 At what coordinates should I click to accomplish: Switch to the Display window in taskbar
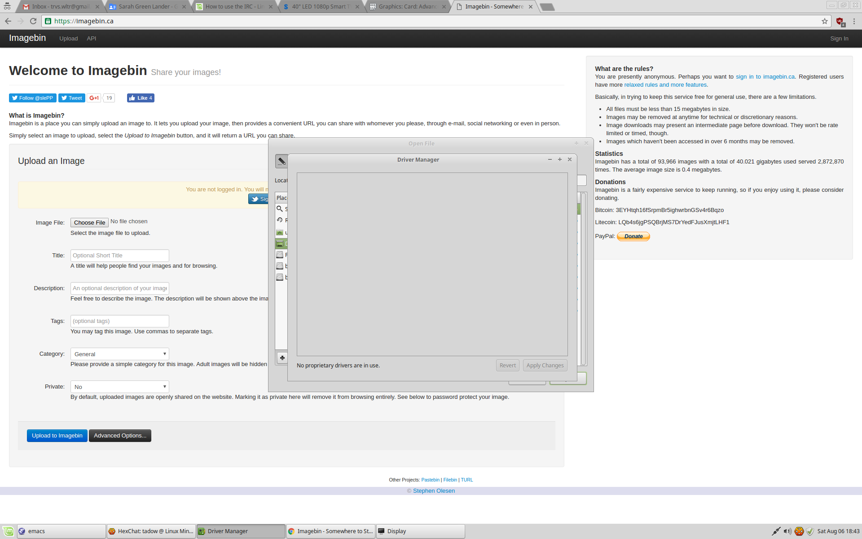421,531
